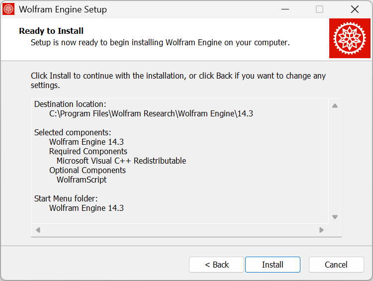373x281 pixels.
Task: Click the Install button
Action: tap(273, 265)
